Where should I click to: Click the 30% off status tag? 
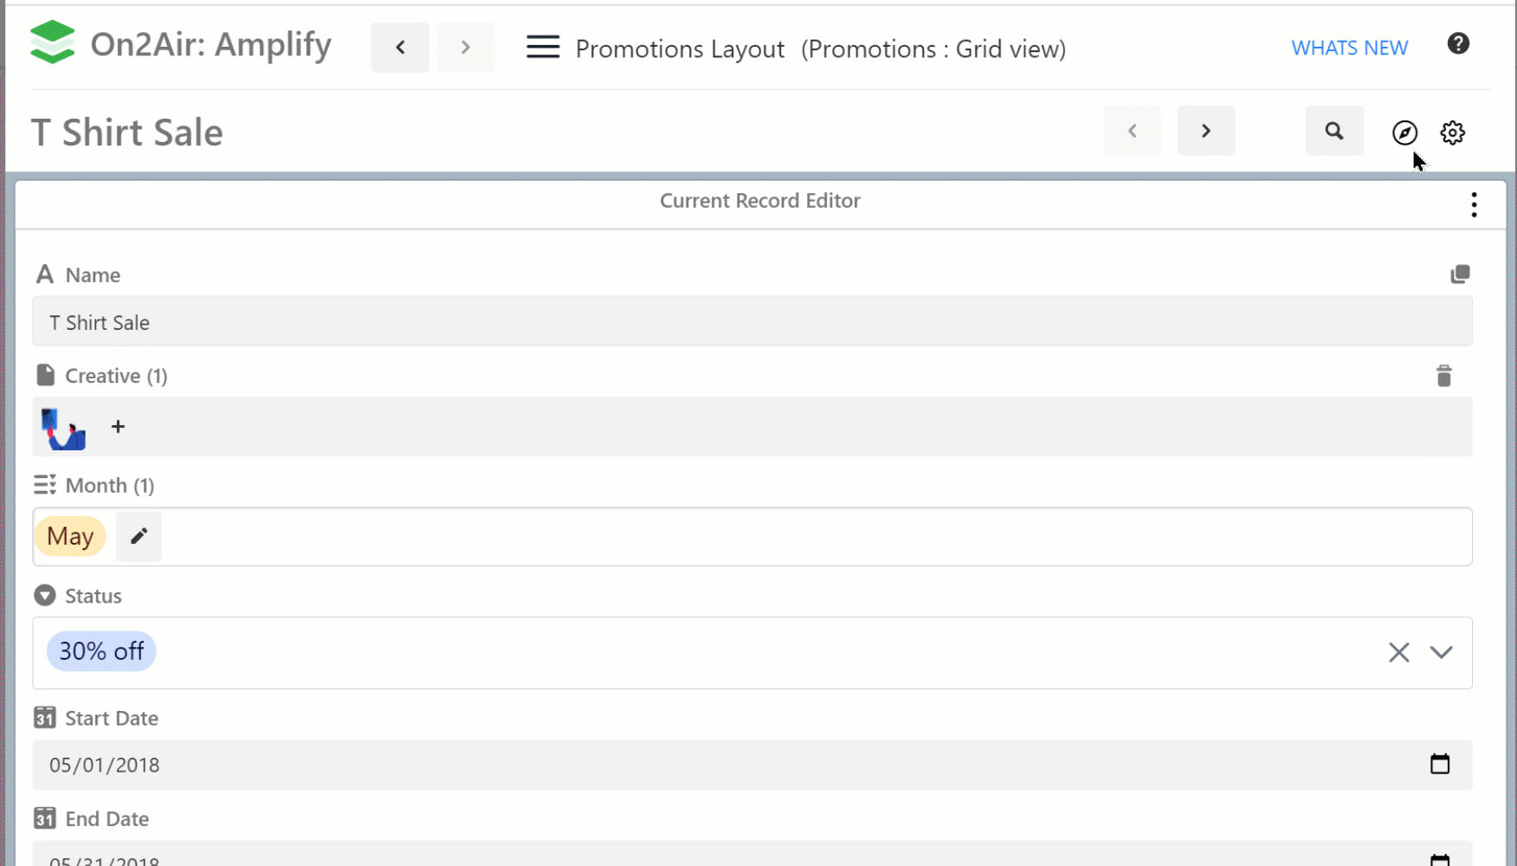[101, 651]
